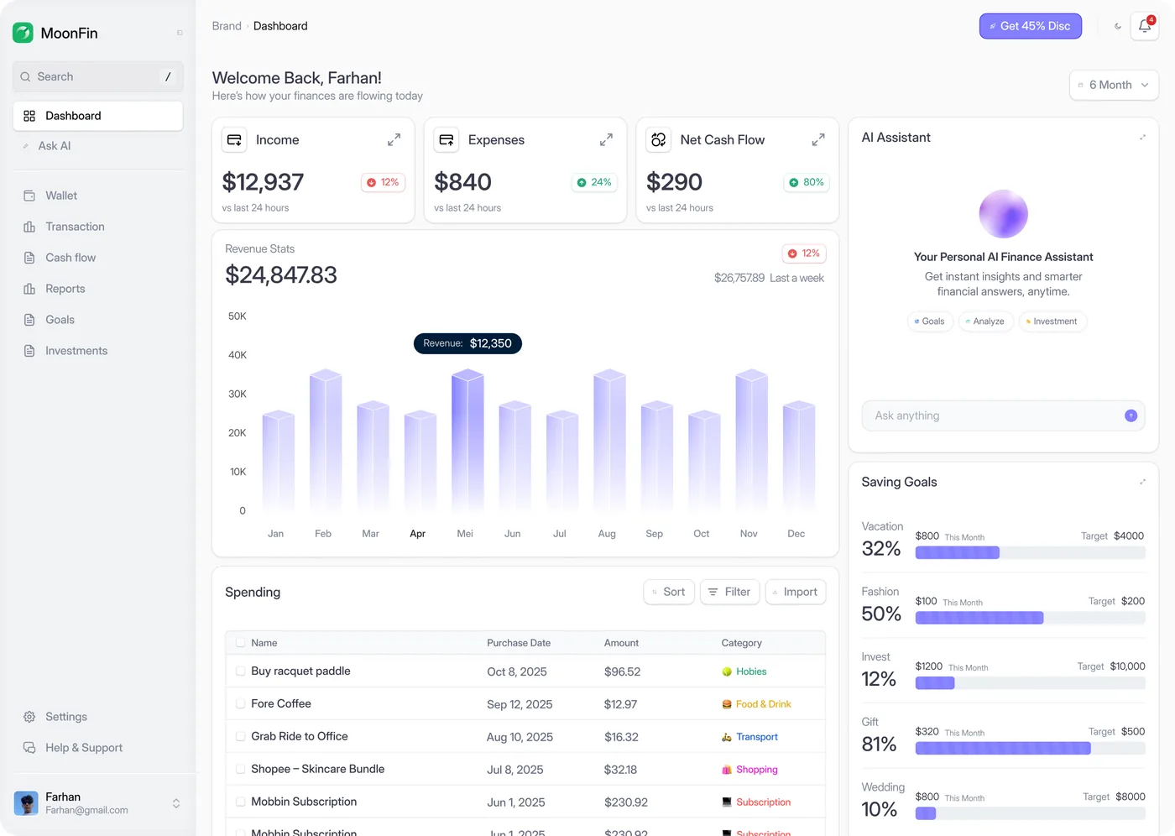The height and width of the screenshot is (836, 1175).
Task: Expand the Farhan account switcher chevron
Action: 176,803
